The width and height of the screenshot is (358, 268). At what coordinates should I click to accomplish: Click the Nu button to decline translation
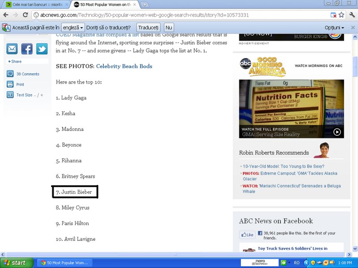click(169, 28)
